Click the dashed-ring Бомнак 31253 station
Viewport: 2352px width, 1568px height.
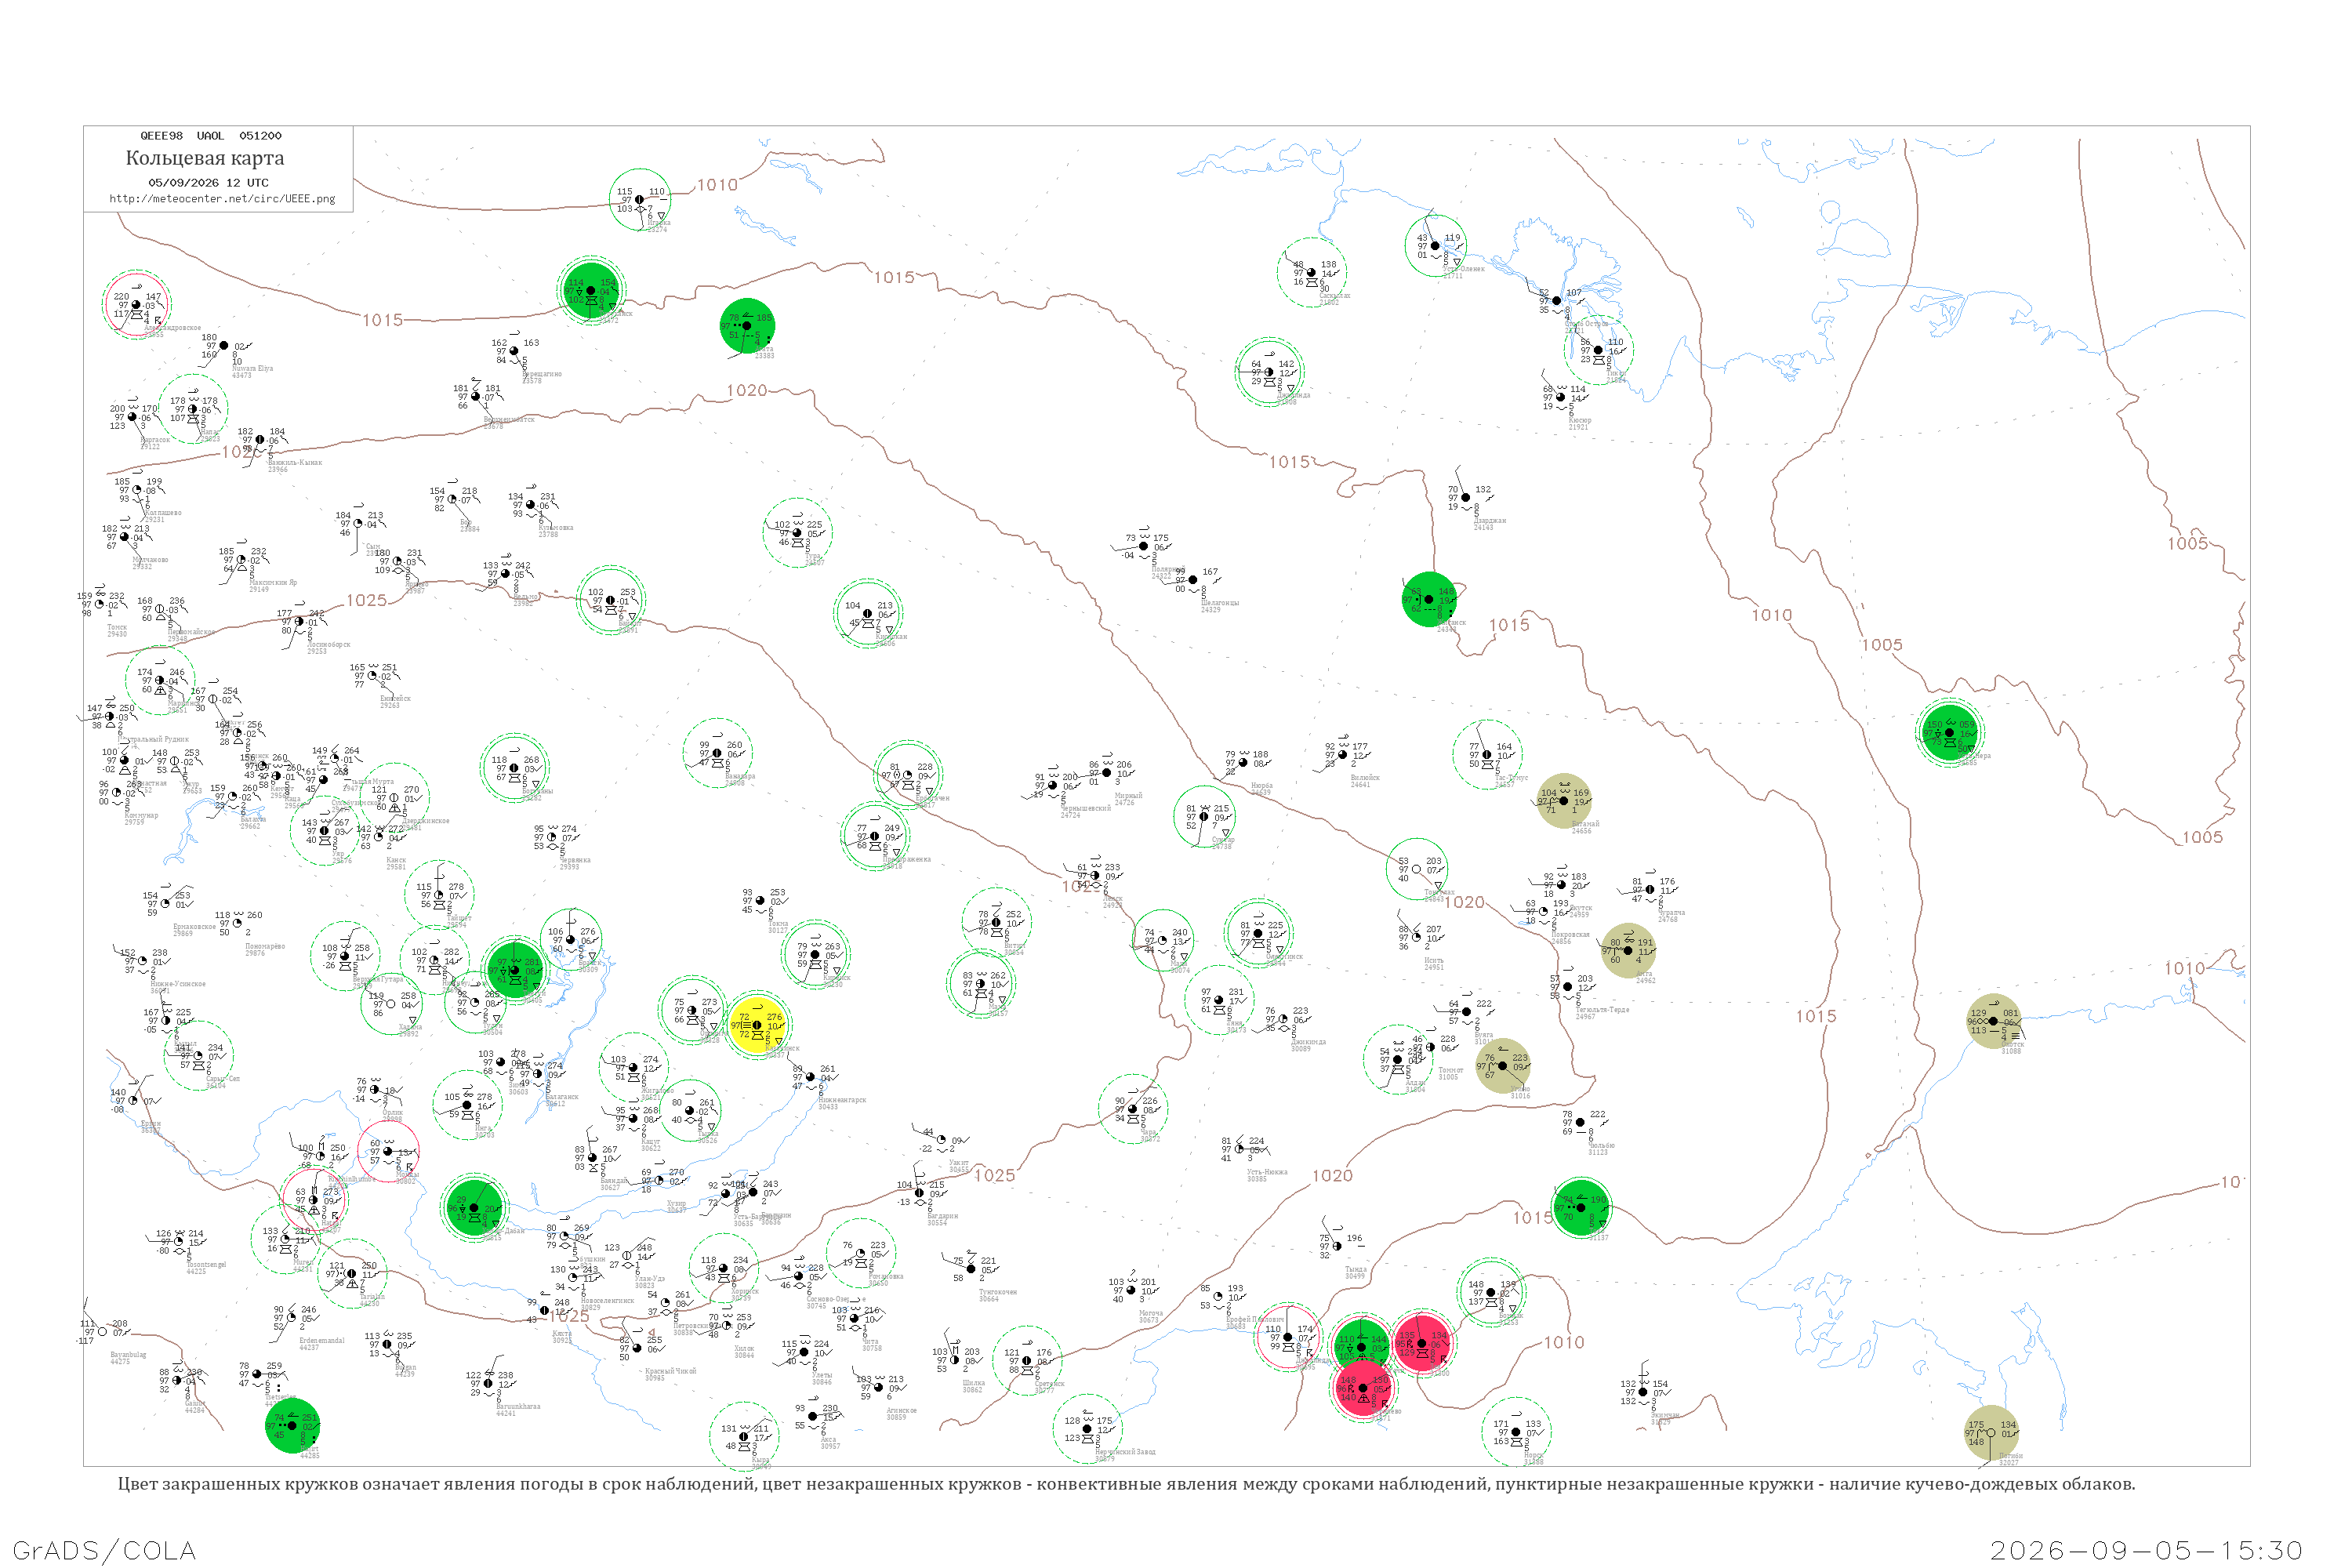coord(1491,1293)
